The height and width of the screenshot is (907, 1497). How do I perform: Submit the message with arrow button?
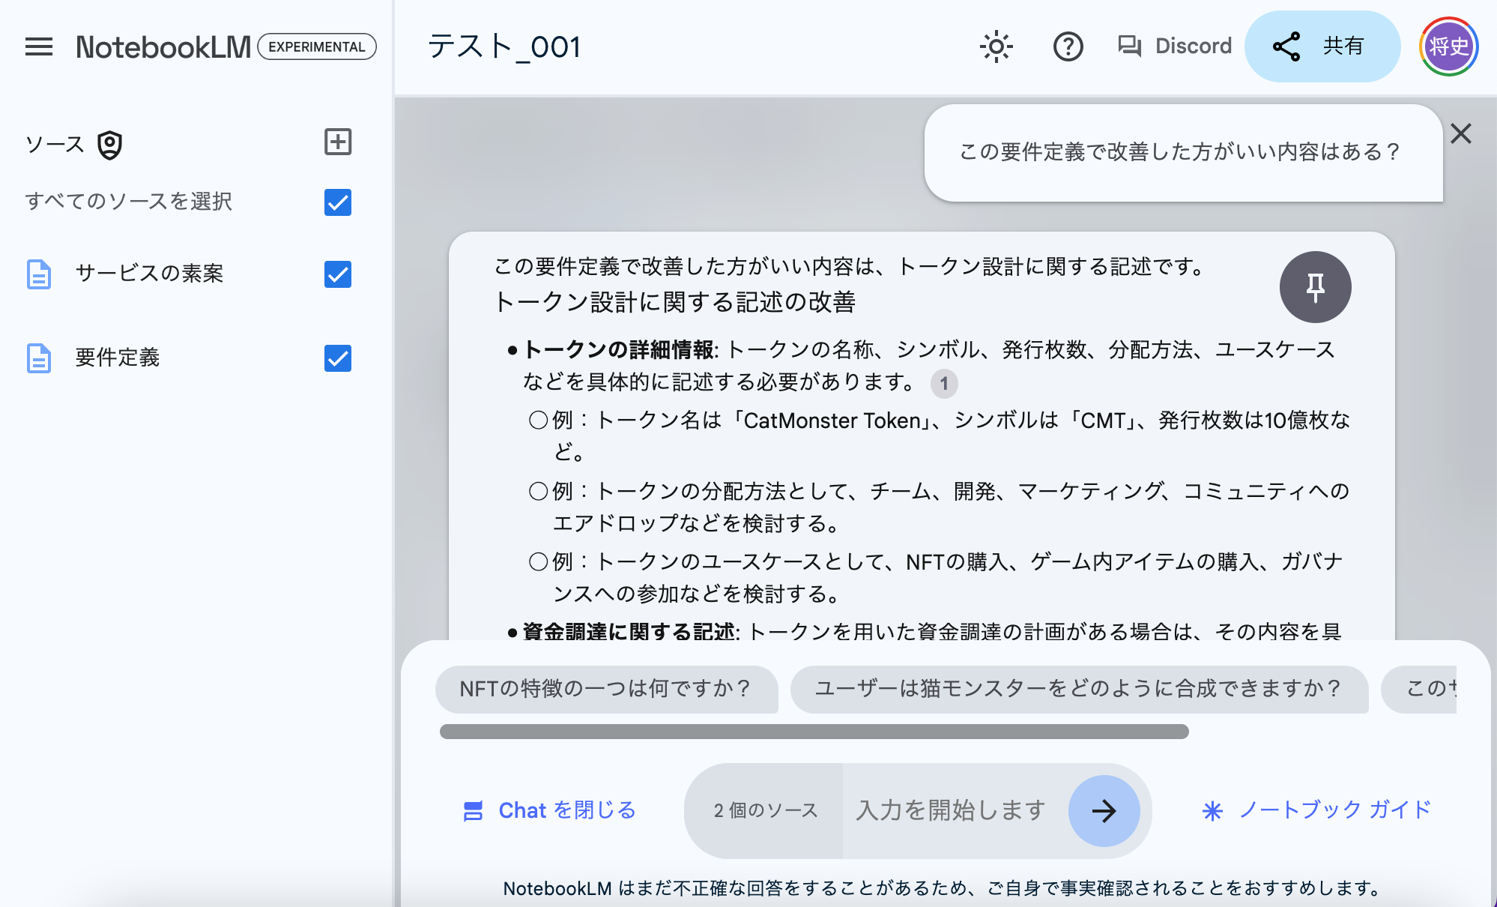point(1104,811)
